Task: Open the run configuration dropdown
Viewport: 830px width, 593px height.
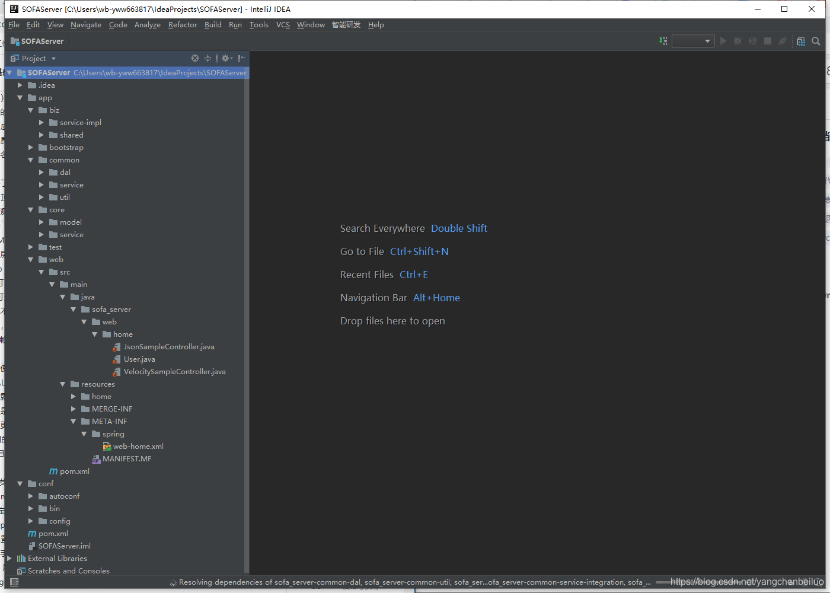Action: point(693,41)
